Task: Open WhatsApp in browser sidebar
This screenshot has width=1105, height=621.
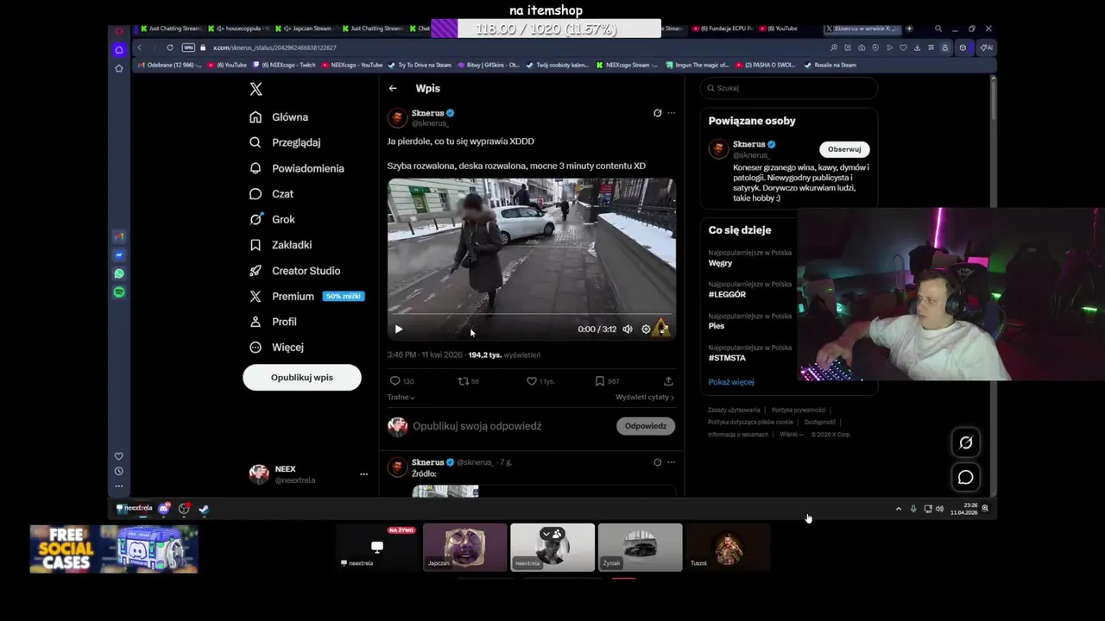Action: point(119,273)
